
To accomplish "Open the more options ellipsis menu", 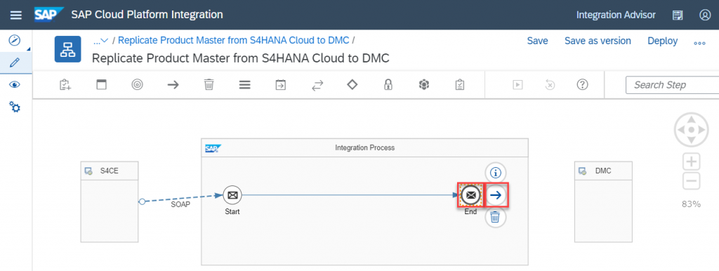I will coord(699,43).
